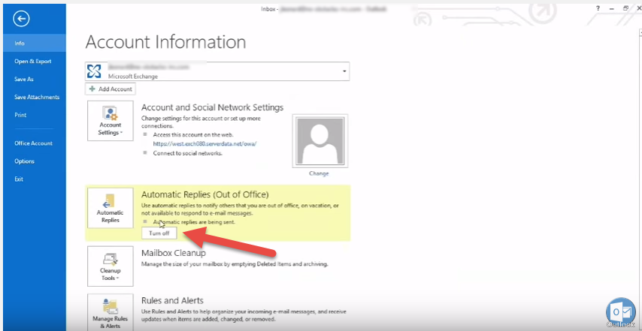Click 'Account and Social Network Settings' heading
The height and width of the screenshot is (331, 642).
(x=212, y=107)
